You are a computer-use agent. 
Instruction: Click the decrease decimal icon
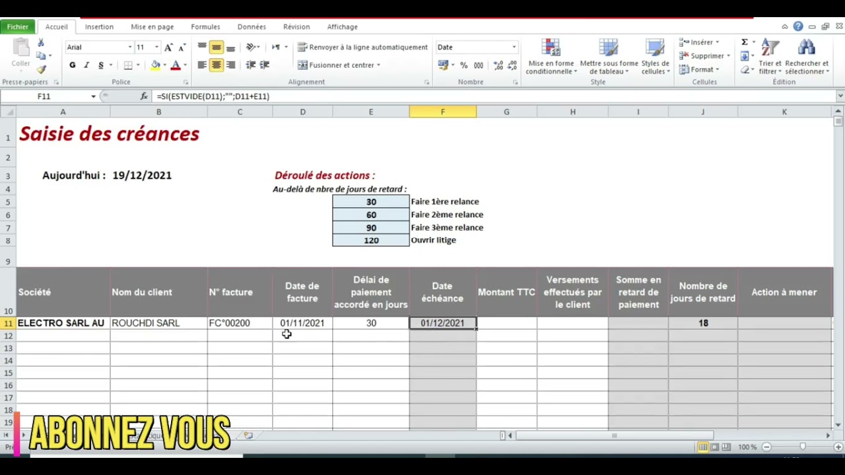(x=512, y=65)
